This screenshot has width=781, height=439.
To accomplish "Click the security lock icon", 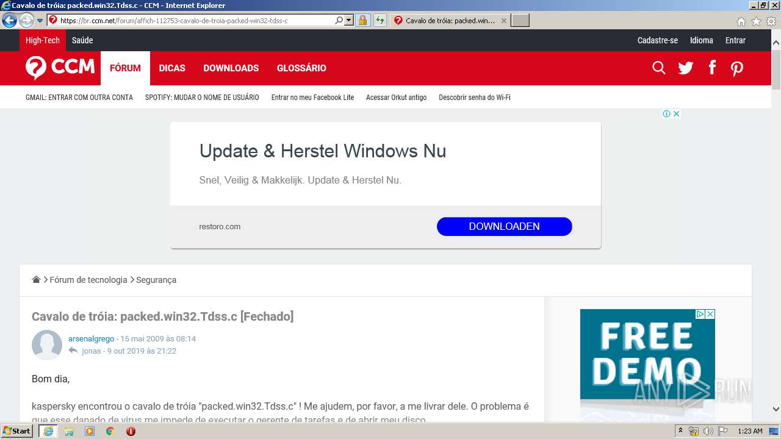I will coord(362,21).
